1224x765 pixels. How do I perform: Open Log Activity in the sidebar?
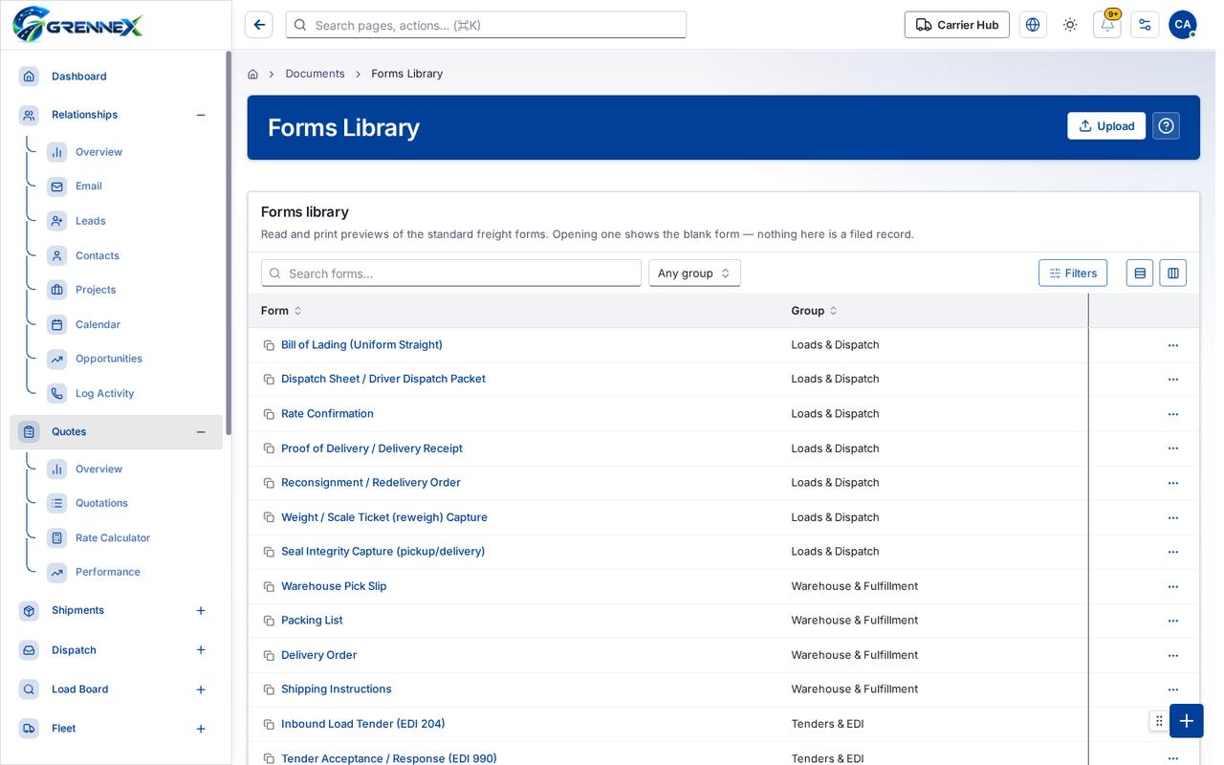104,393
